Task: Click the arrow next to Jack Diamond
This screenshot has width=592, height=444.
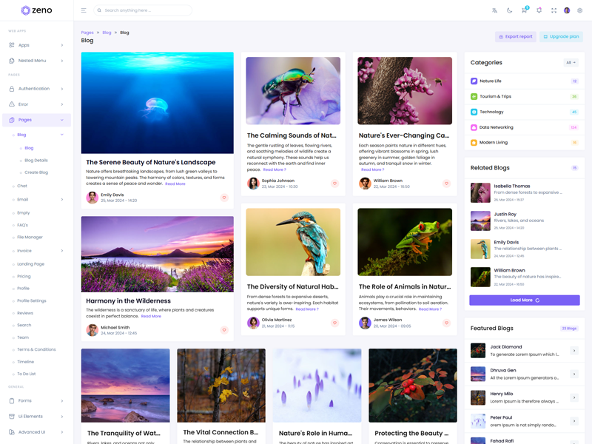Action: coord(574,351)
